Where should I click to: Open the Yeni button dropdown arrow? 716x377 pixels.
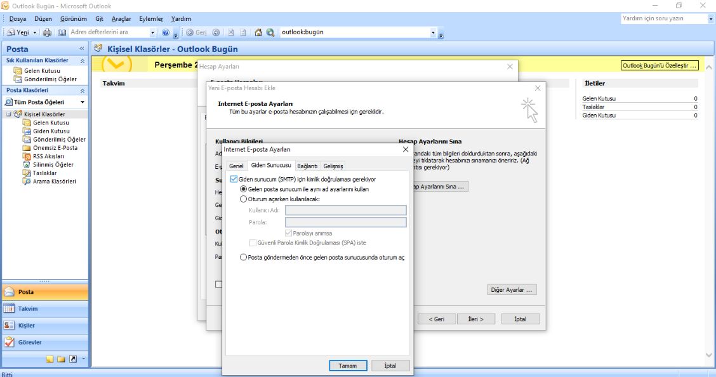(x=35, y=32)
